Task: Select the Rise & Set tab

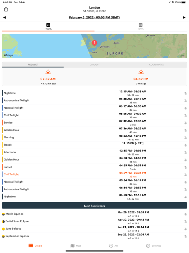Action: [x=33, y=65]
